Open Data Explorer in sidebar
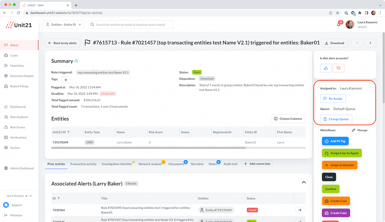Screen dimensions: 385x222 pyautogui.click(x=19, y=117)
